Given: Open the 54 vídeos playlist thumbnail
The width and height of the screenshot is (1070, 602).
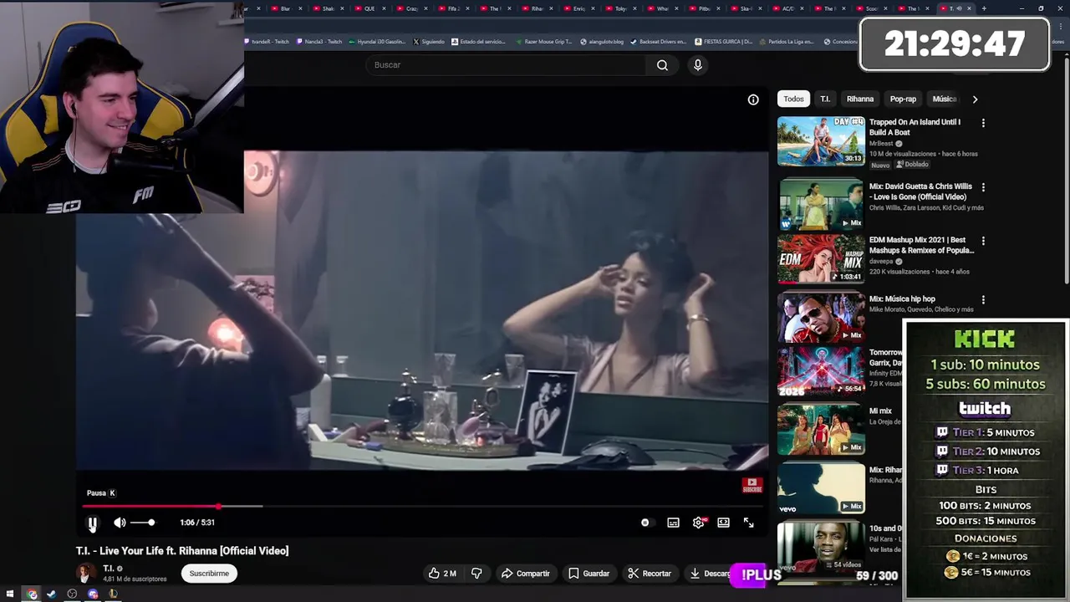Looking at the screenshot, I should (821, 547).
